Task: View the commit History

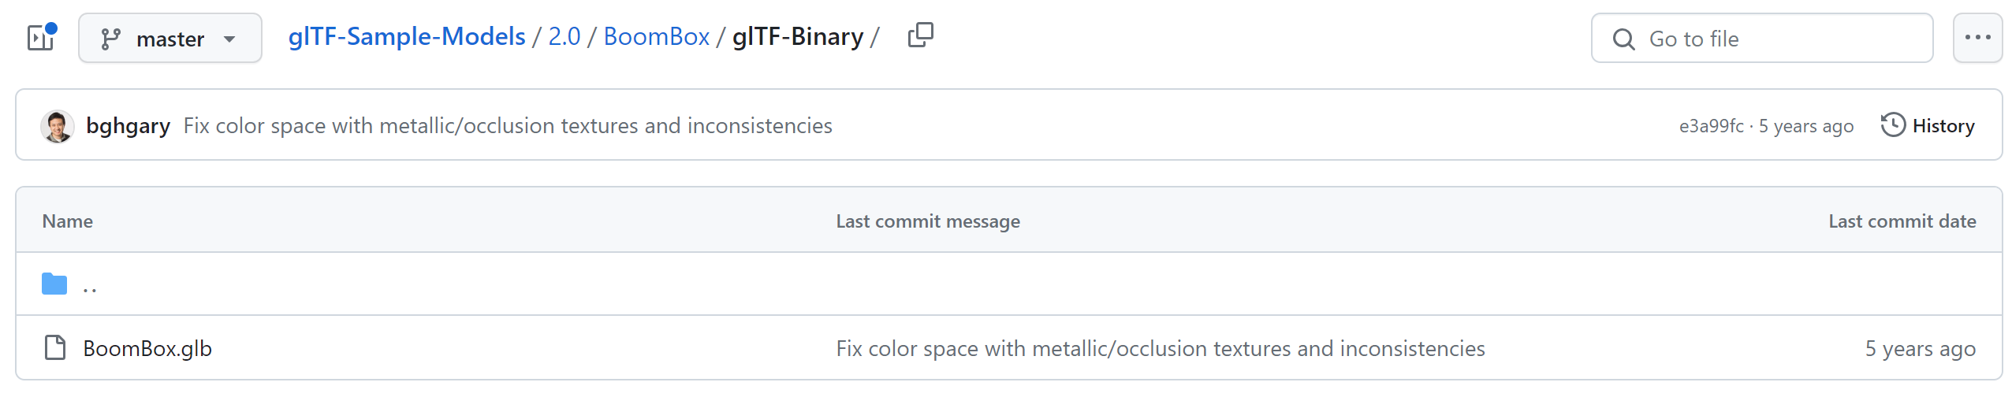Action: tap(1943, 126)
